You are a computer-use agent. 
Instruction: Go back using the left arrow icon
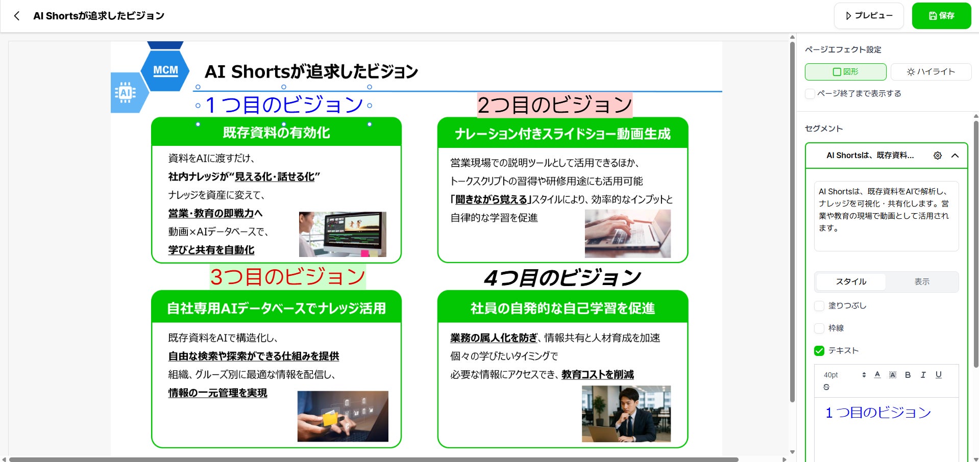pyautogui.click(x=17, y=16)
